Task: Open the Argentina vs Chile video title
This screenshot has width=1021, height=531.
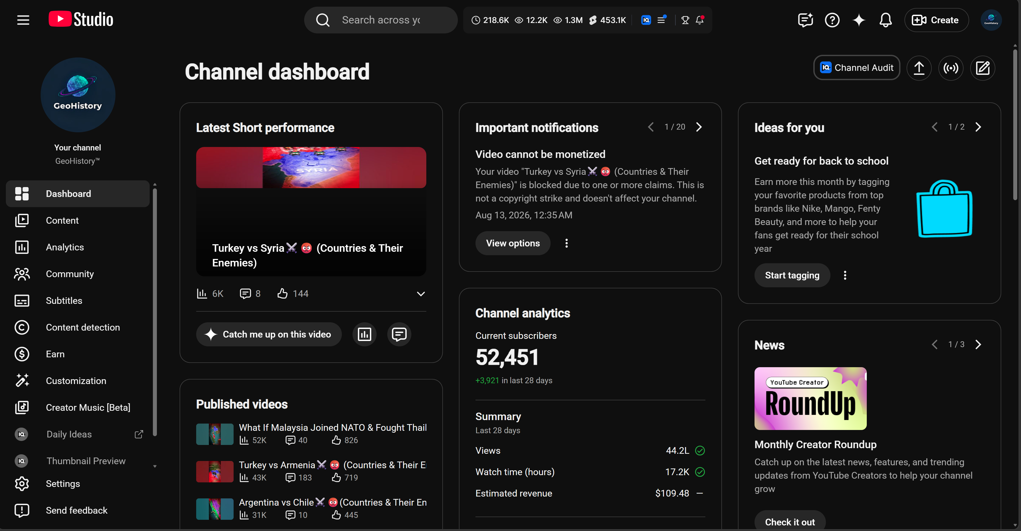Action: pyautogui.click(x=333, y=502)
